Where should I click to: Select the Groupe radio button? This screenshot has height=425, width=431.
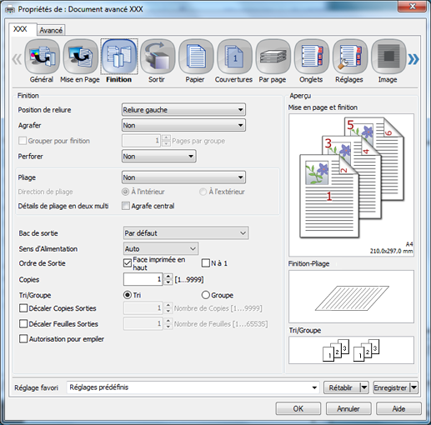click(x=206, y=295)
